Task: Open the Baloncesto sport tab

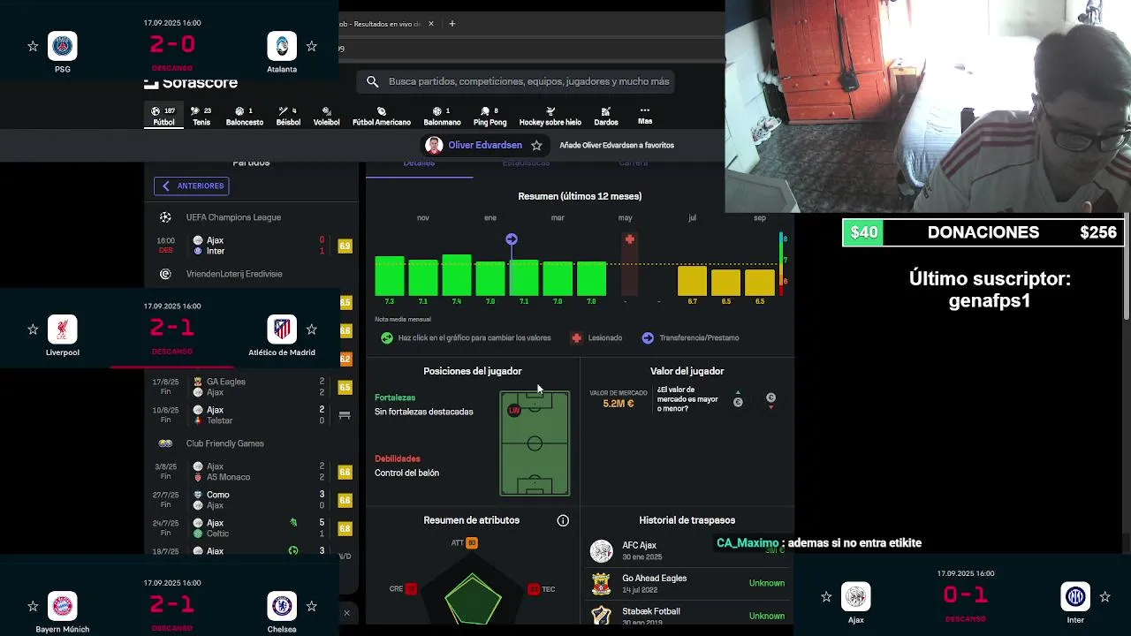Action: point(245,117)
